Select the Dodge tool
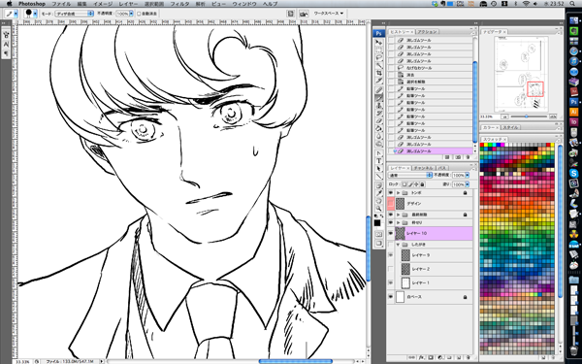This screenshot has height=364, width=582. pos(378,144)
